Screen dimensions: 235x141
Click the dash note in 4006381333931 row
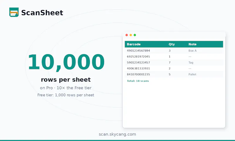point(190,69)
